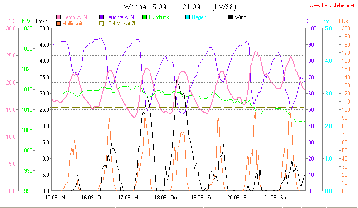358x208 pixels.
Task: Click the '20.09. Sa' date axis label
Action: tap(238, 198)
